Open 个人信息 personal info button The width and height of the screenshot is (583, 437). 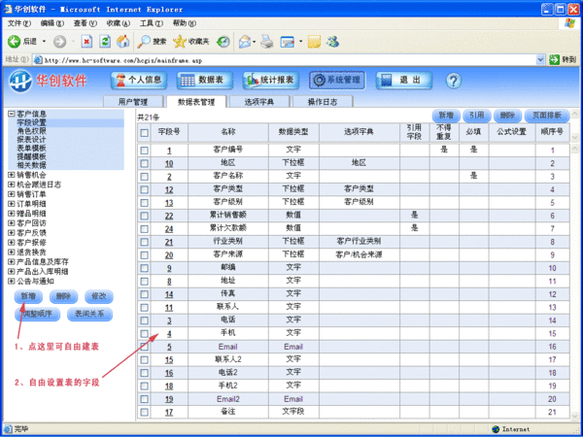point(139,80)
